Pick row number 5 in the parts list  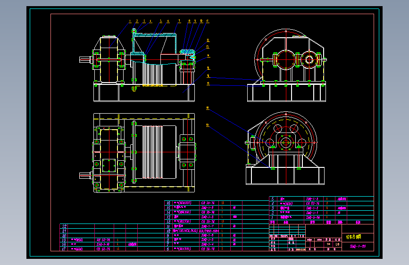coord(273,199)
